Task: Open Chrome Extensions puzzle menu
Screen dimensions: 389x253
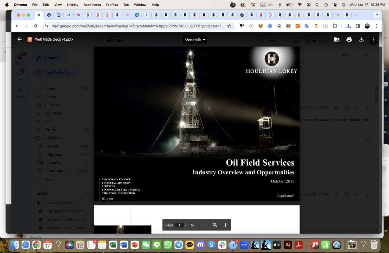Action: pos(335,26)
